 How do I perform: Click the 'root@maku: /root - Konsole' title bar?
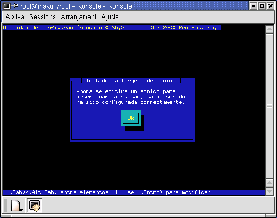pyautogui.click(x=76, y=6)
